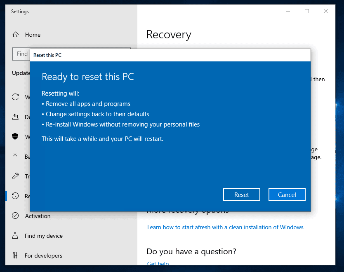Click 'This will take a while' text
Viewport: 344px width, 272px height.
coord(102,139)
